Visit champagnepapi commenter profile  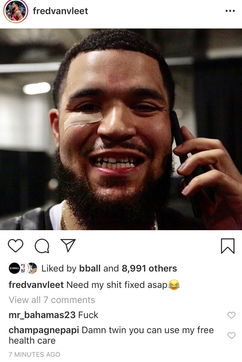tap(44, 330)
